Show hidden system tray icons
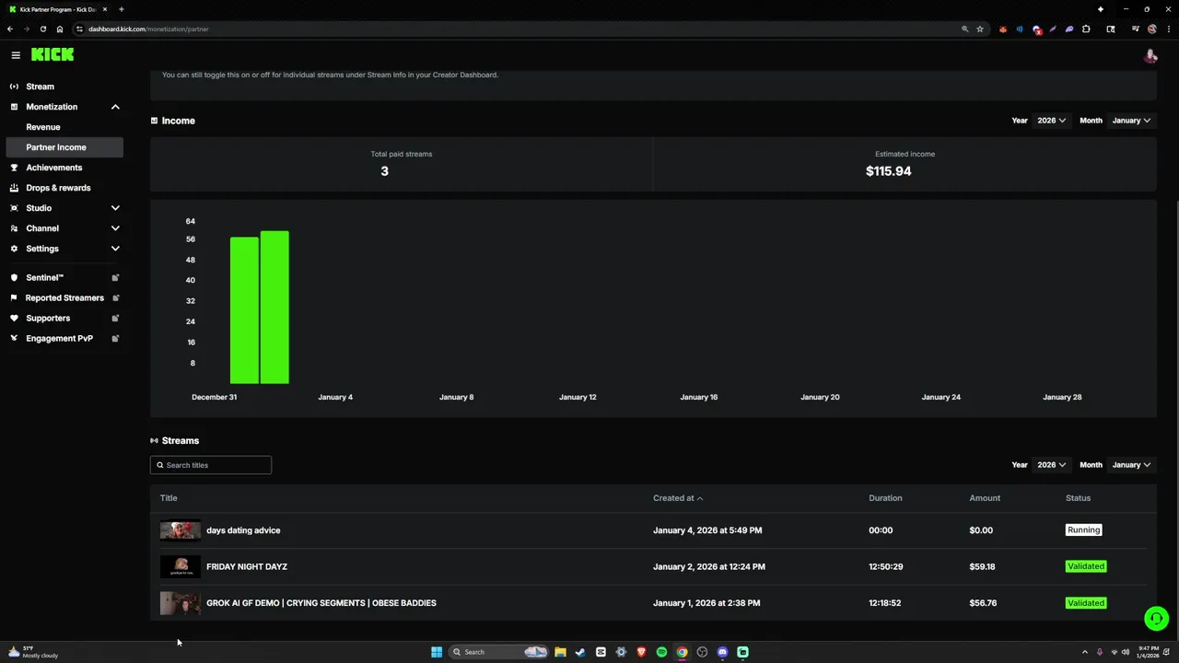Viewport: 1179px width, 663px height. tap(1084, 652)
